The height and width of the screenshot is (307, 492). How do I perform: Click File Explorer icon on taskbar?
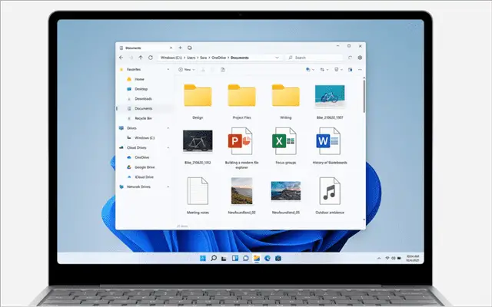click(x=257, y=258)
